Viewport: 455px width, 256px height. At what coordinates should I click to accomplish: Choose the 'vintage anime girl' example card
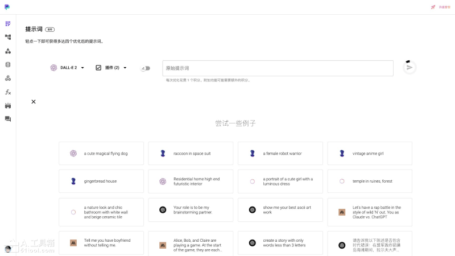point(370,154)
